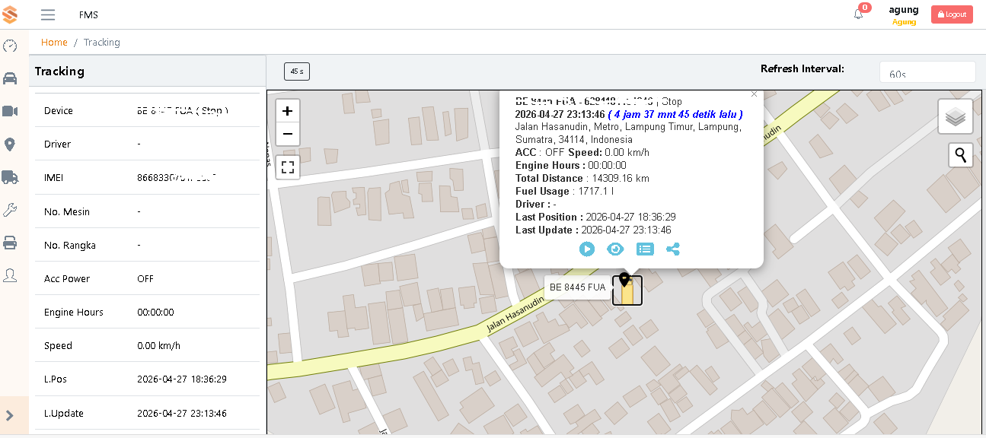
Task: Open the truck icon in sidebar
Action: tap(10, 177)
